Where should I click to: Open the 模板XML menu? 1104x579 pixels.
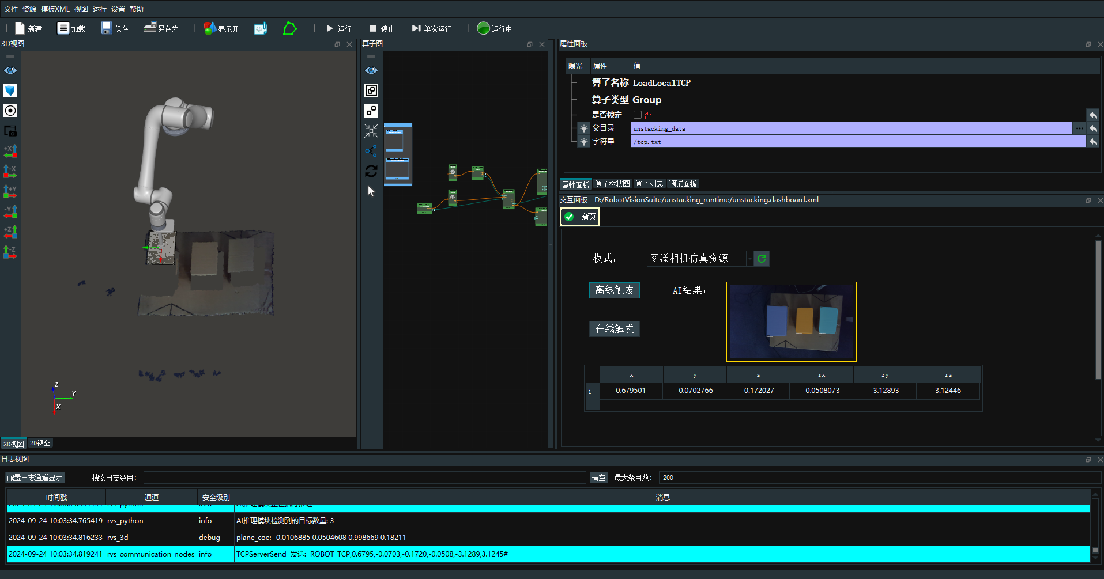55,9
